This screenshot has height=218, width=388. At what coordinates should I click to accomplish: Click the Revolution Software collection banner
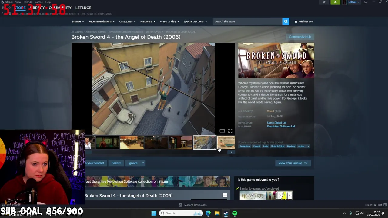pyautogui.click(x=158, y=181)
